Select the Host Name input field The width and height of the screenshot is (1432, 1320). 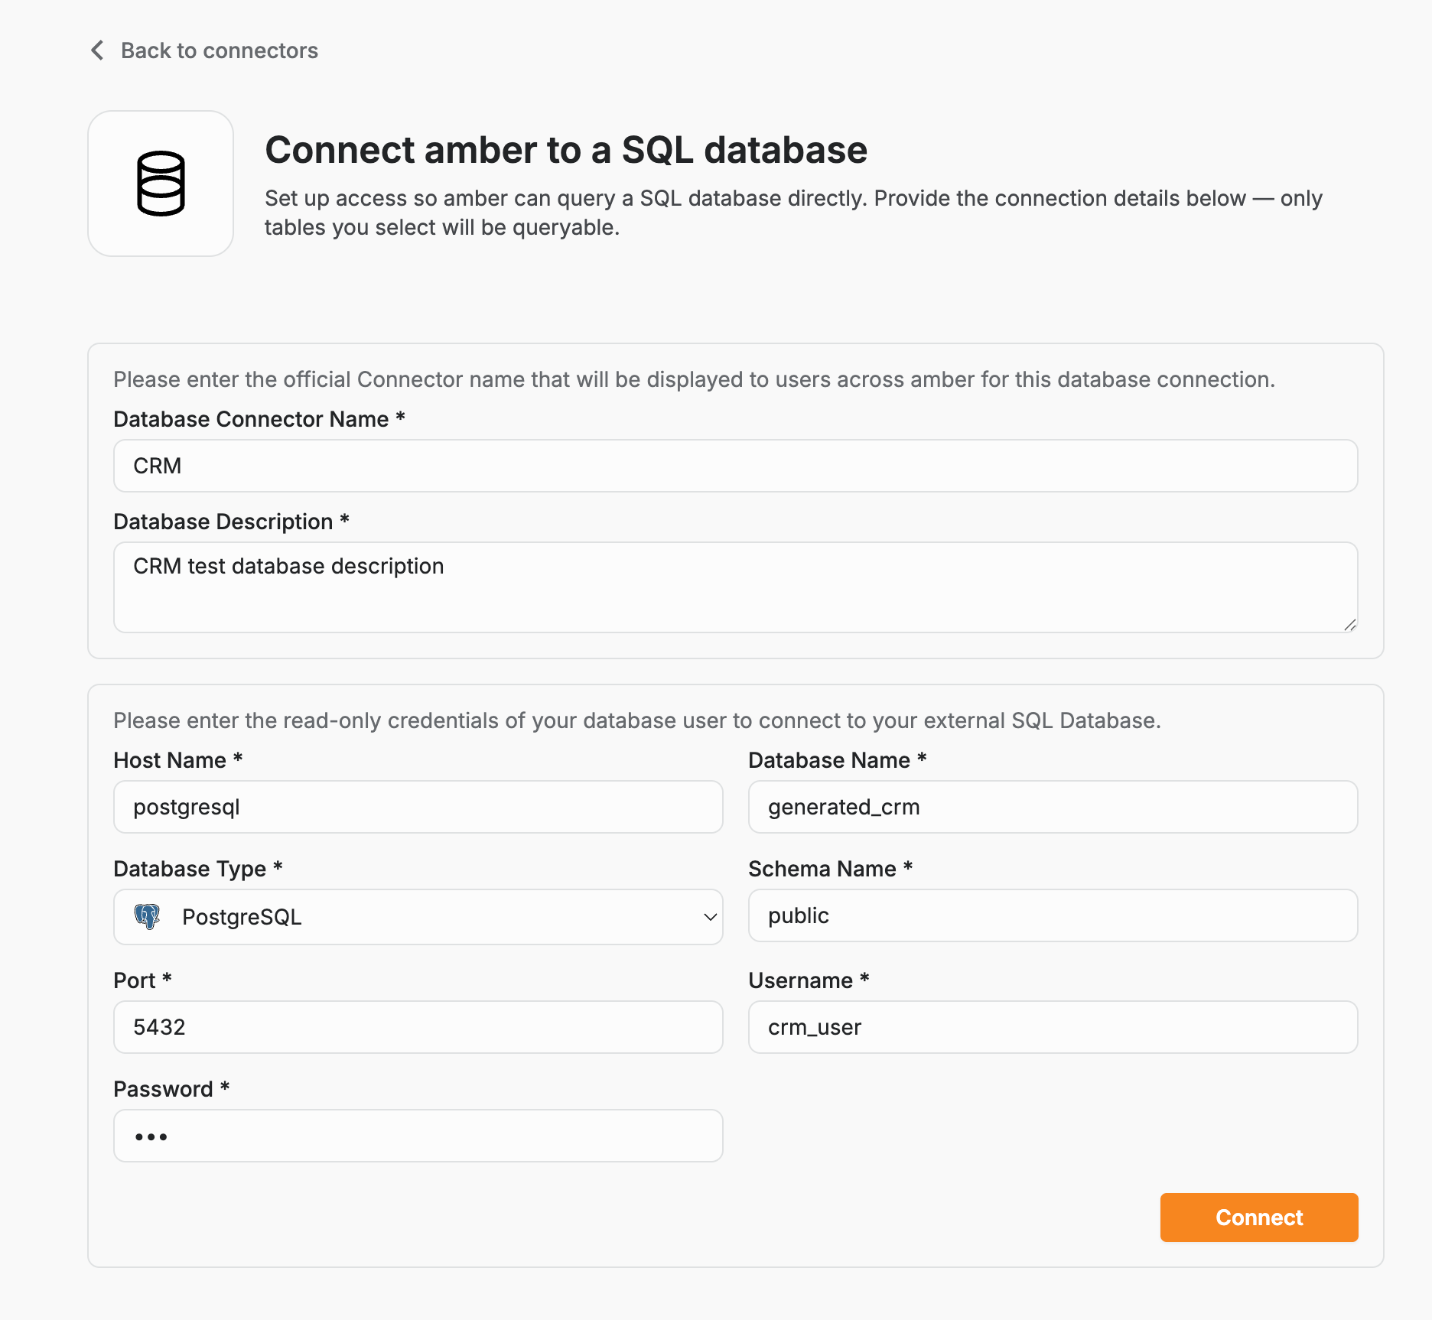tap(418, 807)
